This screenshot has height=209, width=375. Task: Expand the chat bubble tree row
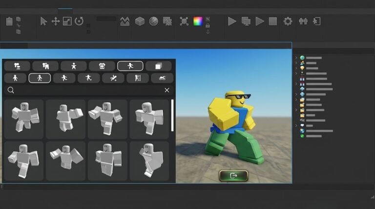(296, 126)
